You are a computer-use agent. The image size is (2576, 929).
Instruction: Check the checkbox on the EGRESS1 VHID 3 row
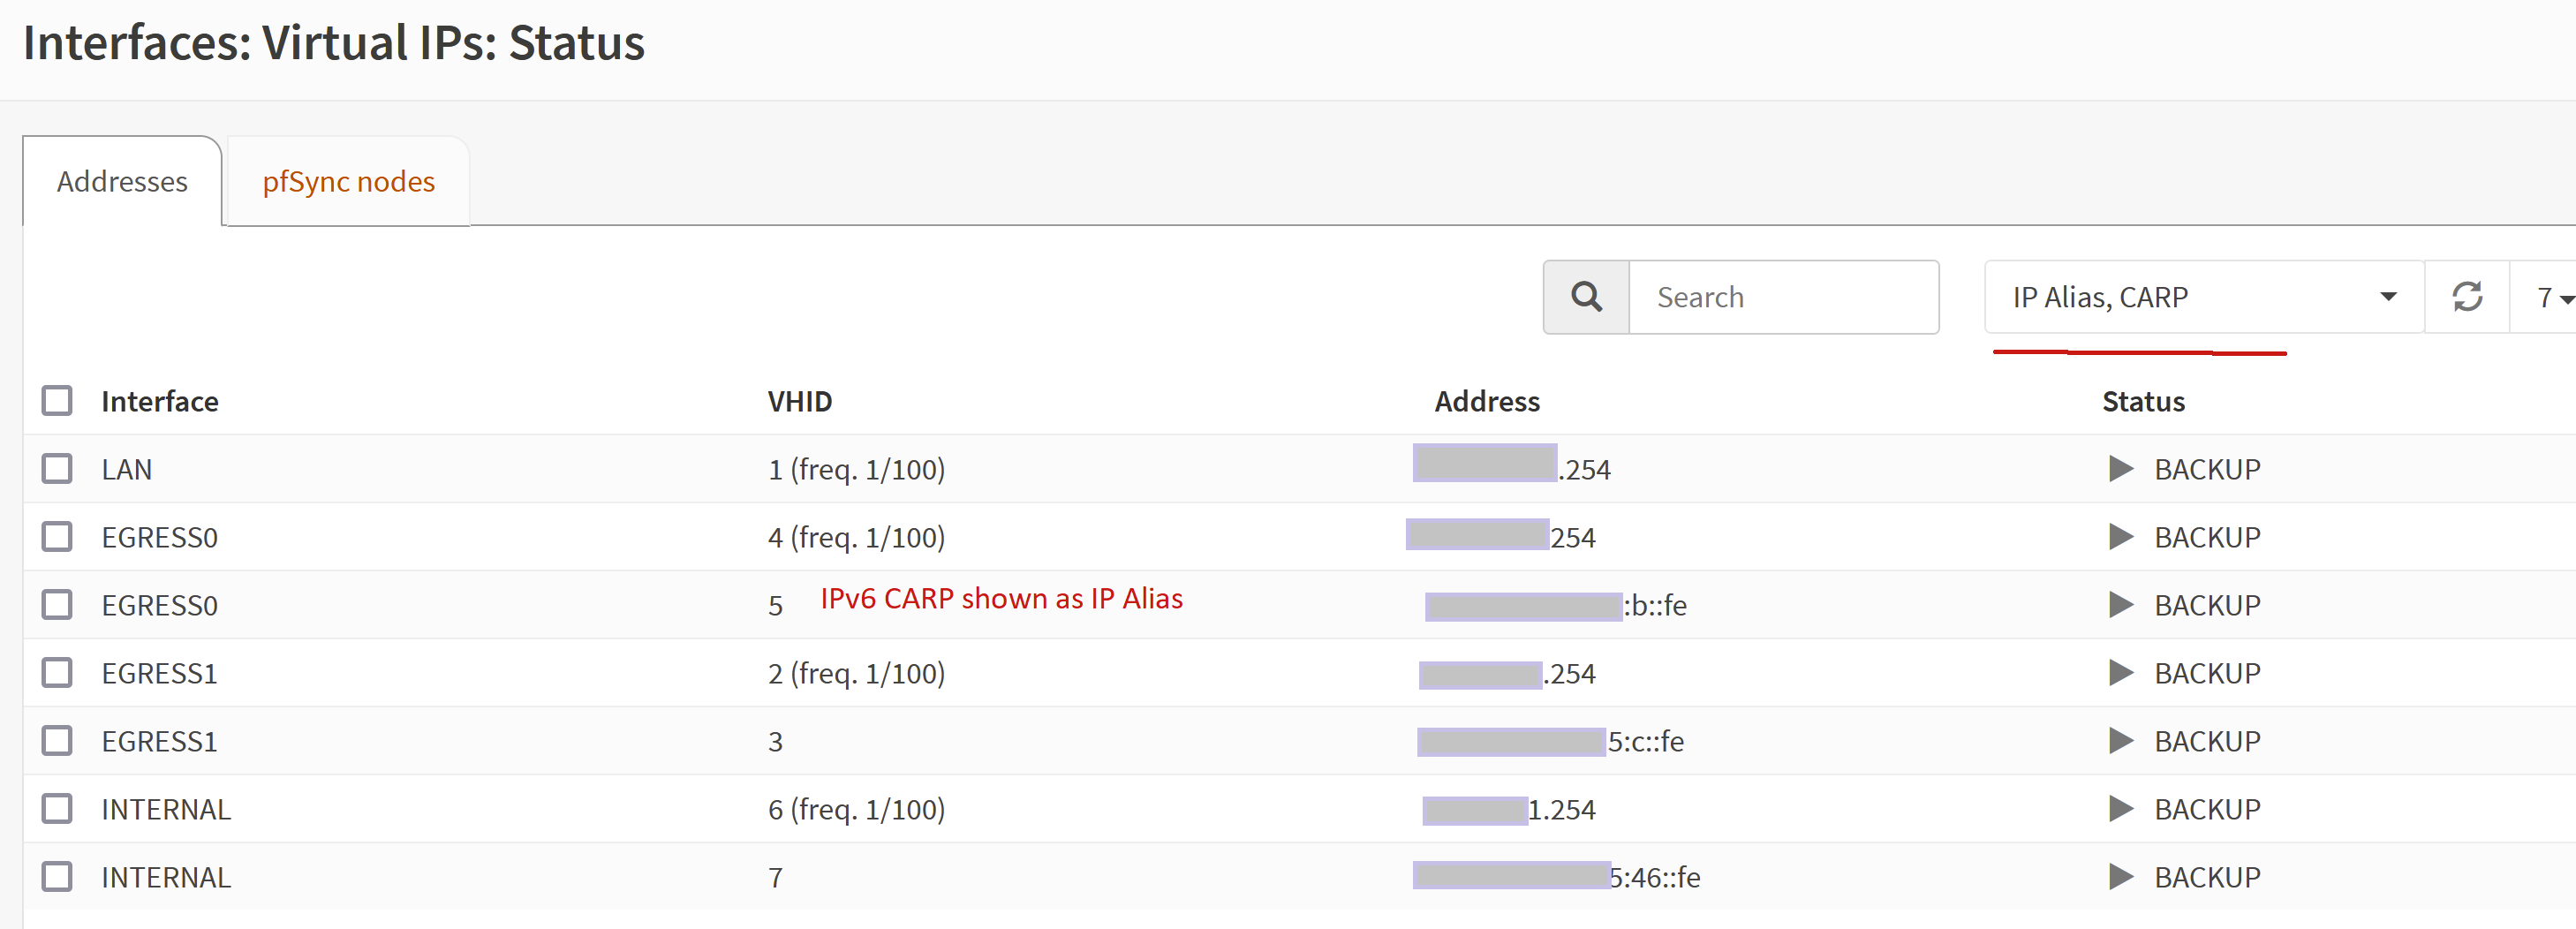click(x=57, y=740)
